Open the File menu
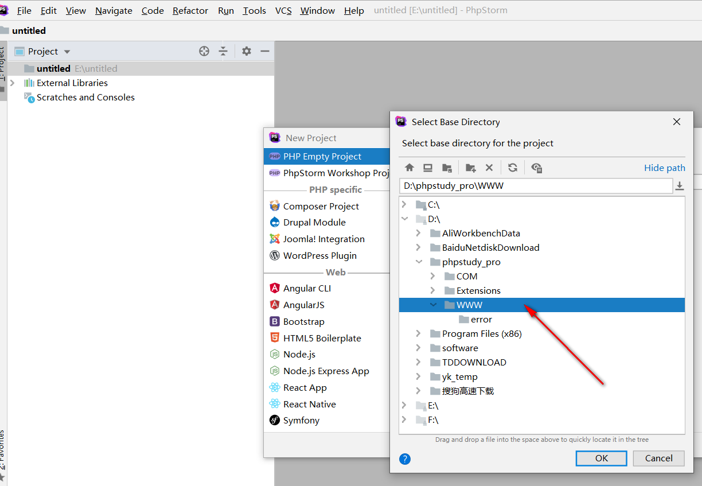The image size is (702, 486). (x=24, y=10)
